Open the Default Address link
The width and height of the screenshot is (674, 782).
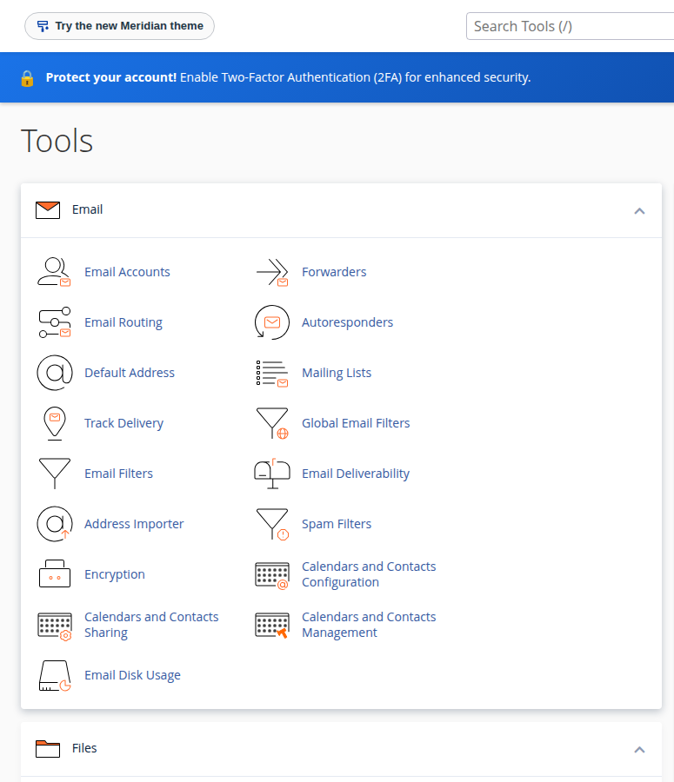click(x=130, y=373)
